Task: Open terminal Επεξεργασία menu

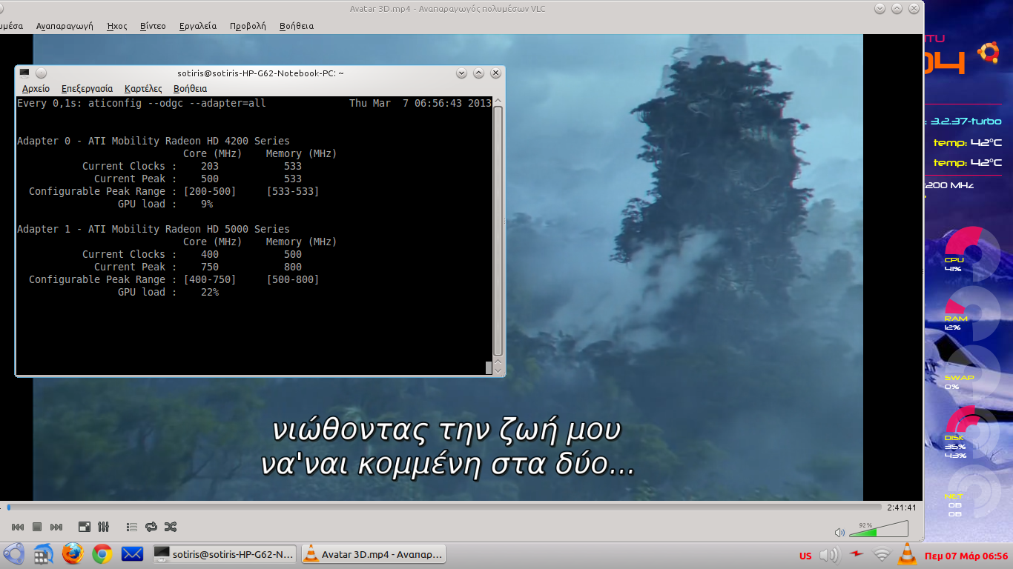Action: (87, 88)
